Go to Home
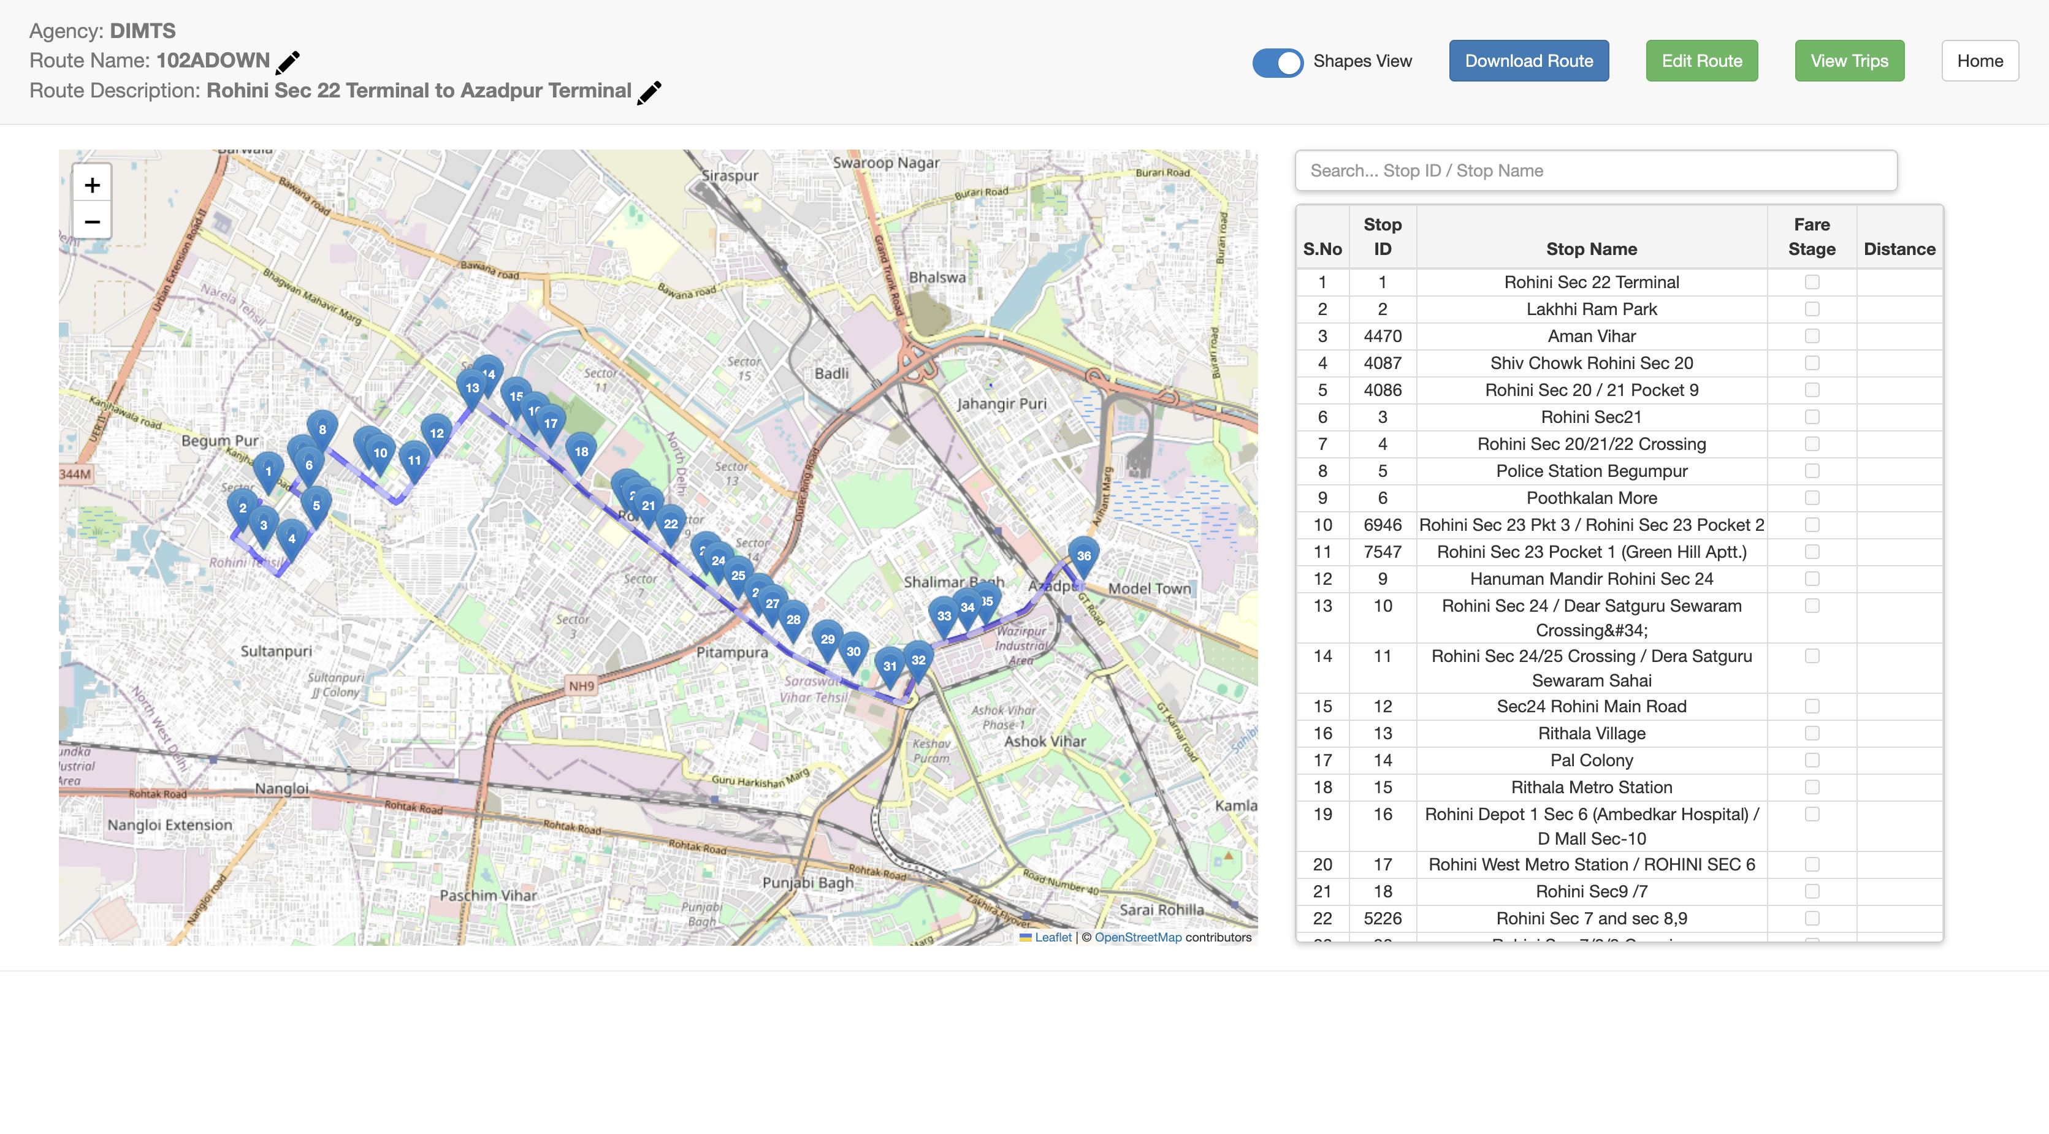This screenshot has width=2049, height=1134. [x=1980, y=61]
